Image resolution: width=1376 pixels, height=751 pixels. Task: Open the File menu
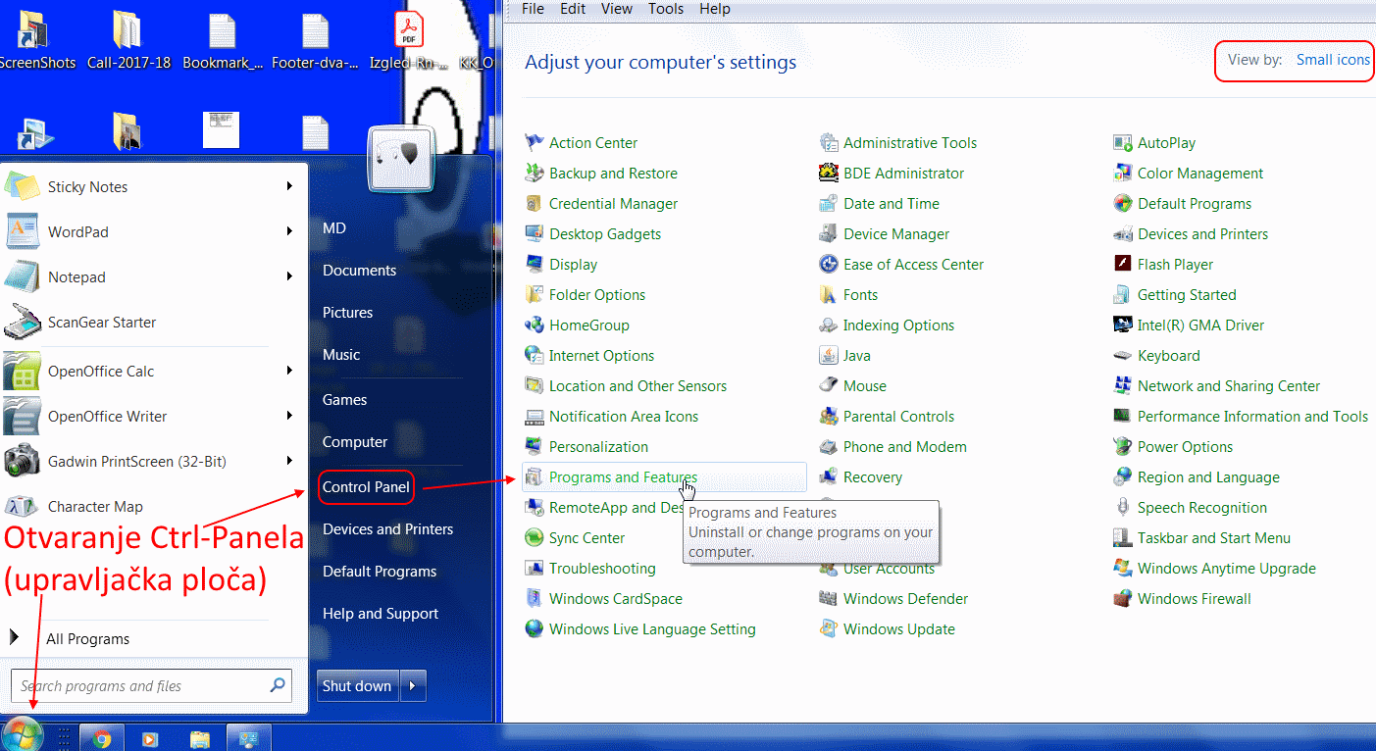pyautogui.click(x=533, y=9)
